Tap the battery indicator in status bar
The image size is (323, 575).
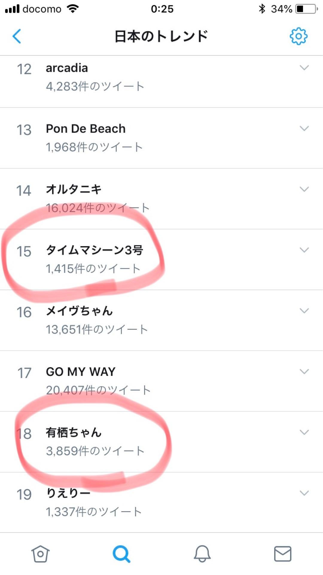307,9
